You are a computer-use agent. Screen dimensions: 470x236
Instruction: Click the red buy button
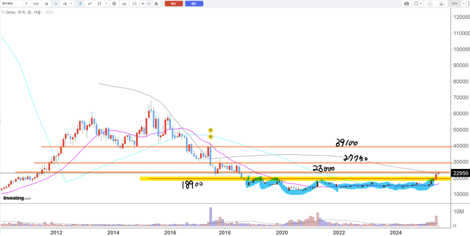pyautogui.click(x=174, y=4)
